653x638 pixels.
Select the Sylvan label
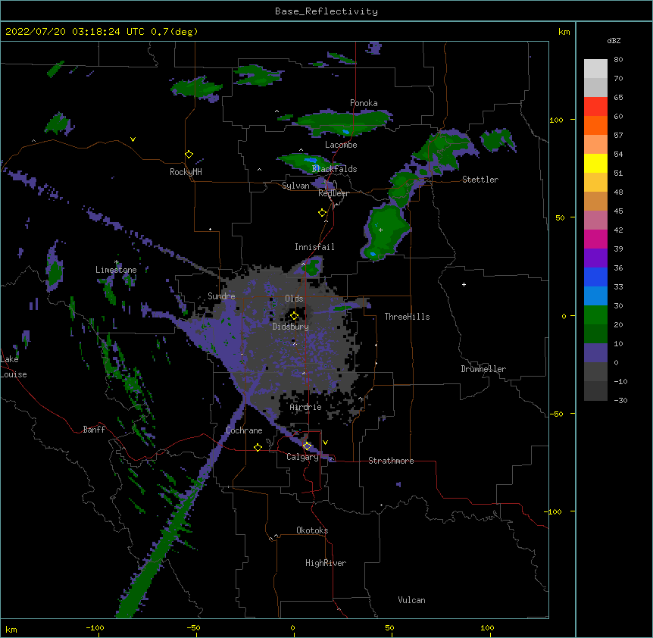pyautogui.click(x=295, y=186)
